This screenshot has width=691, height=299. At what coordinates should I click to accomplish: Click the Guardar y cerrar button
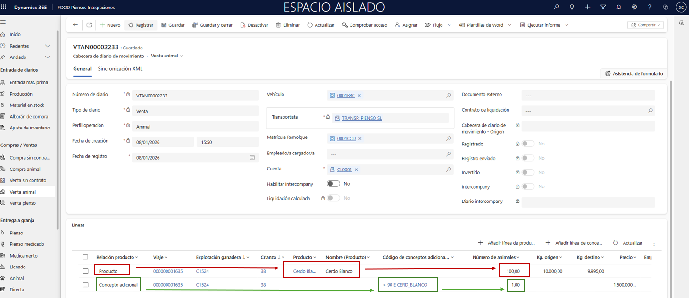click(212, 25)
